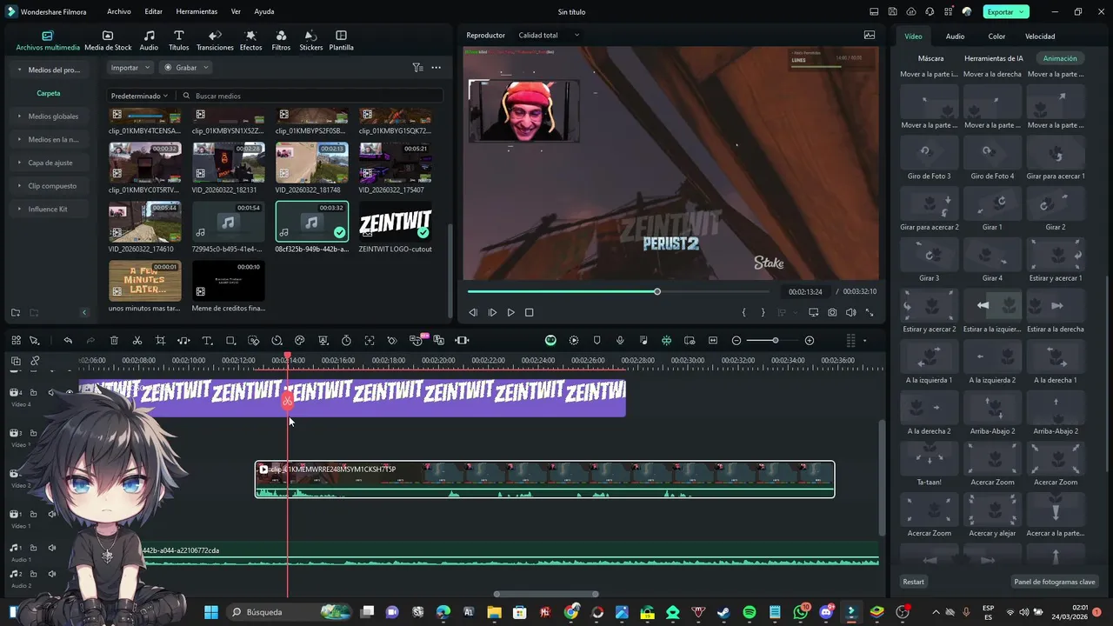Select the Crop tool in timeline toolbar
The image size is (1113, 626).
pyautogui.click(x=160, y=341)
